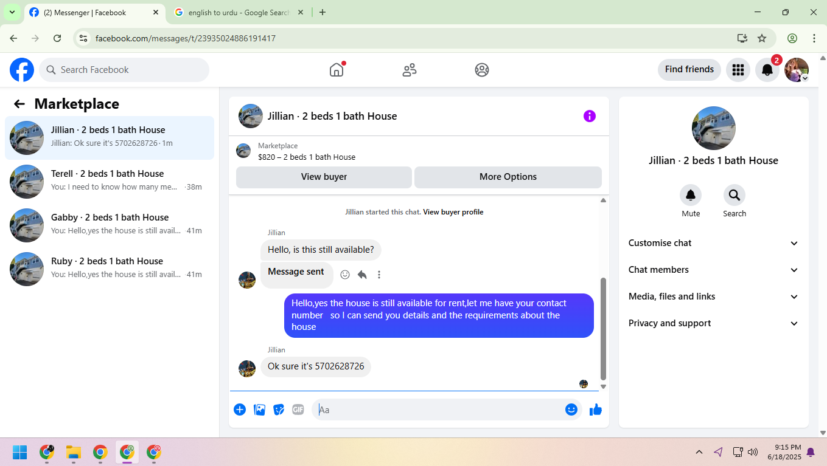Open the taskbar notification bell
Viewport: 827px width, 466px height.
point(811,452)
